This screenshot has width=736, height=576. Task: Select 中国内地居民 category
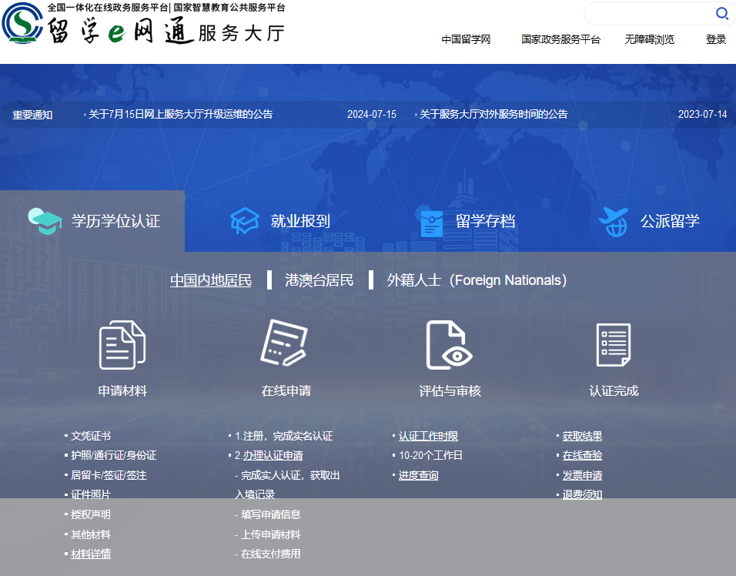(211, 280)
